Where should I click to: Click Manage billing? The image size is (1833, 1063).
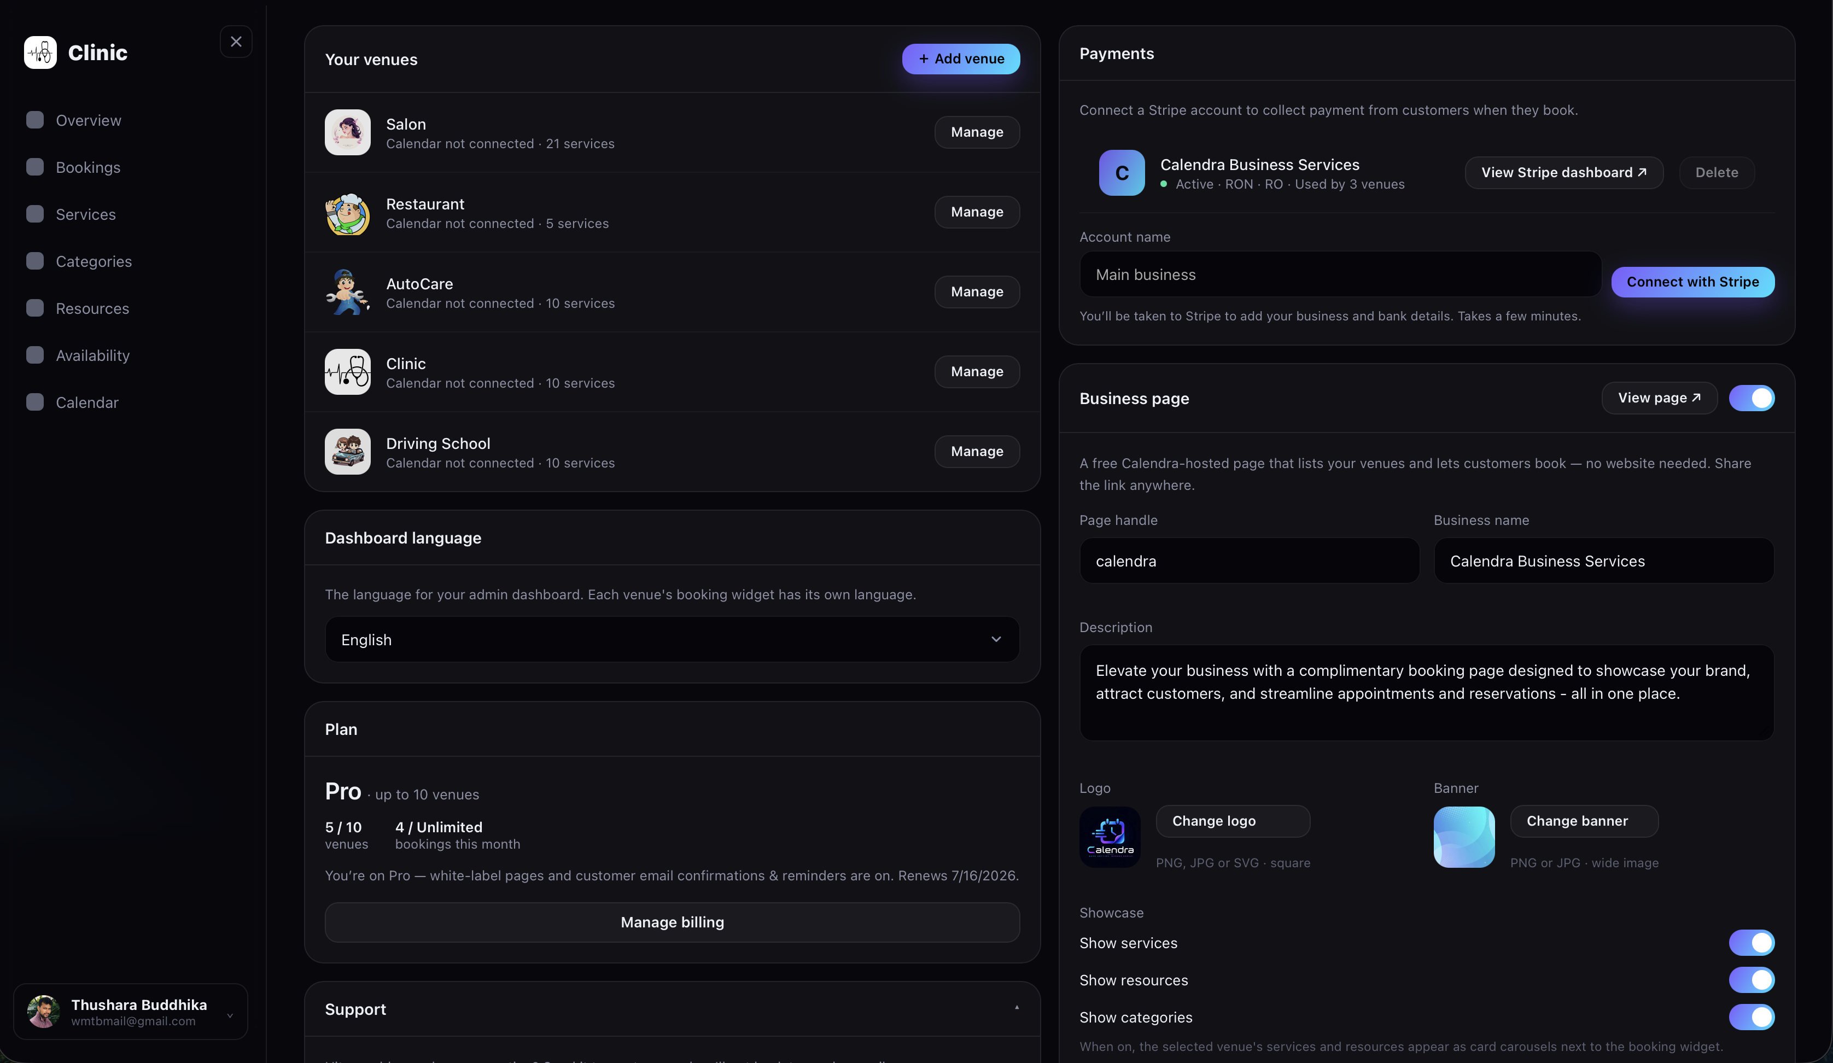(672, 922)
